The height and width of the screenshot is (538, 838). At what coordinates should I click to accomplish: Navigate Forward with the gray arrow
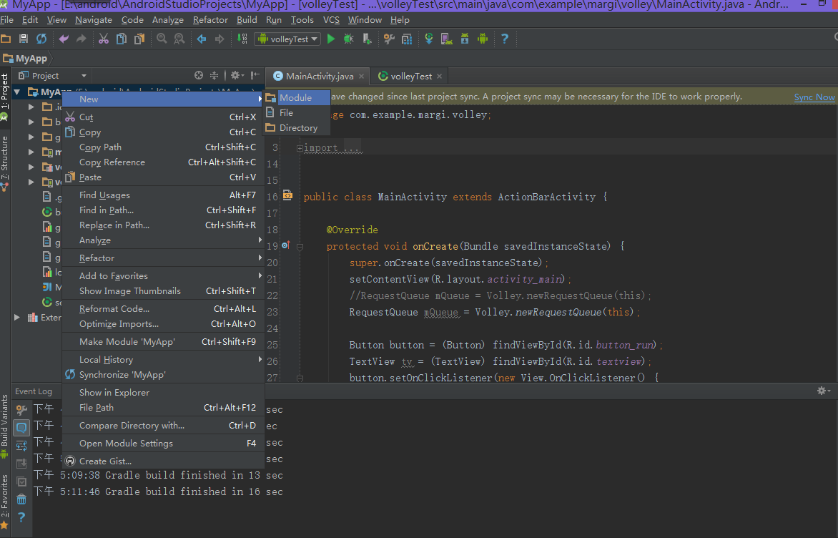219,39
